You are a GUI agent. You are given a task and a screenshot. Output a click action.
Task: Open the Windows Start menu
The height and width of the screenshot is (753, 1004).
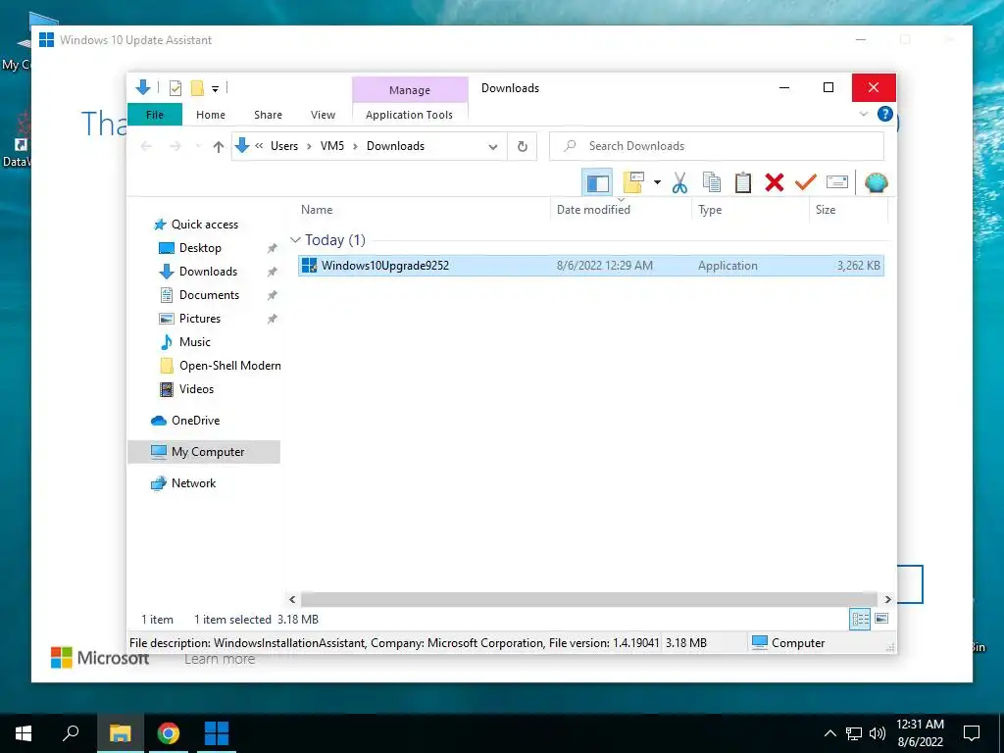[x=24, y=733]
